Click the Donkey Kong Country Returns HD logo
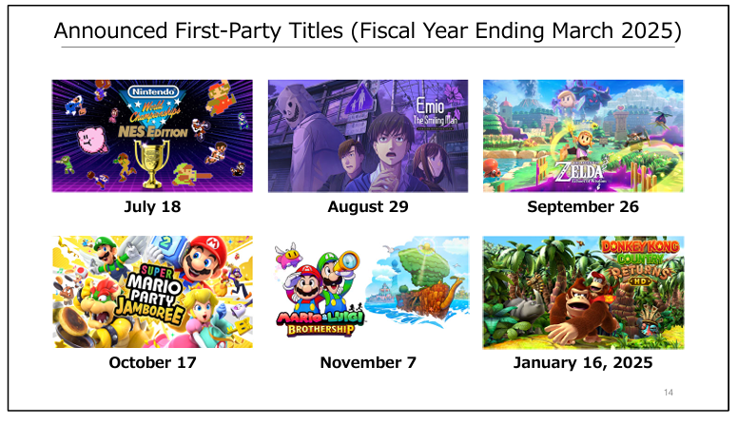Image resolution: width=738 pixels, height=424 pixels. (x=640, y=262)
